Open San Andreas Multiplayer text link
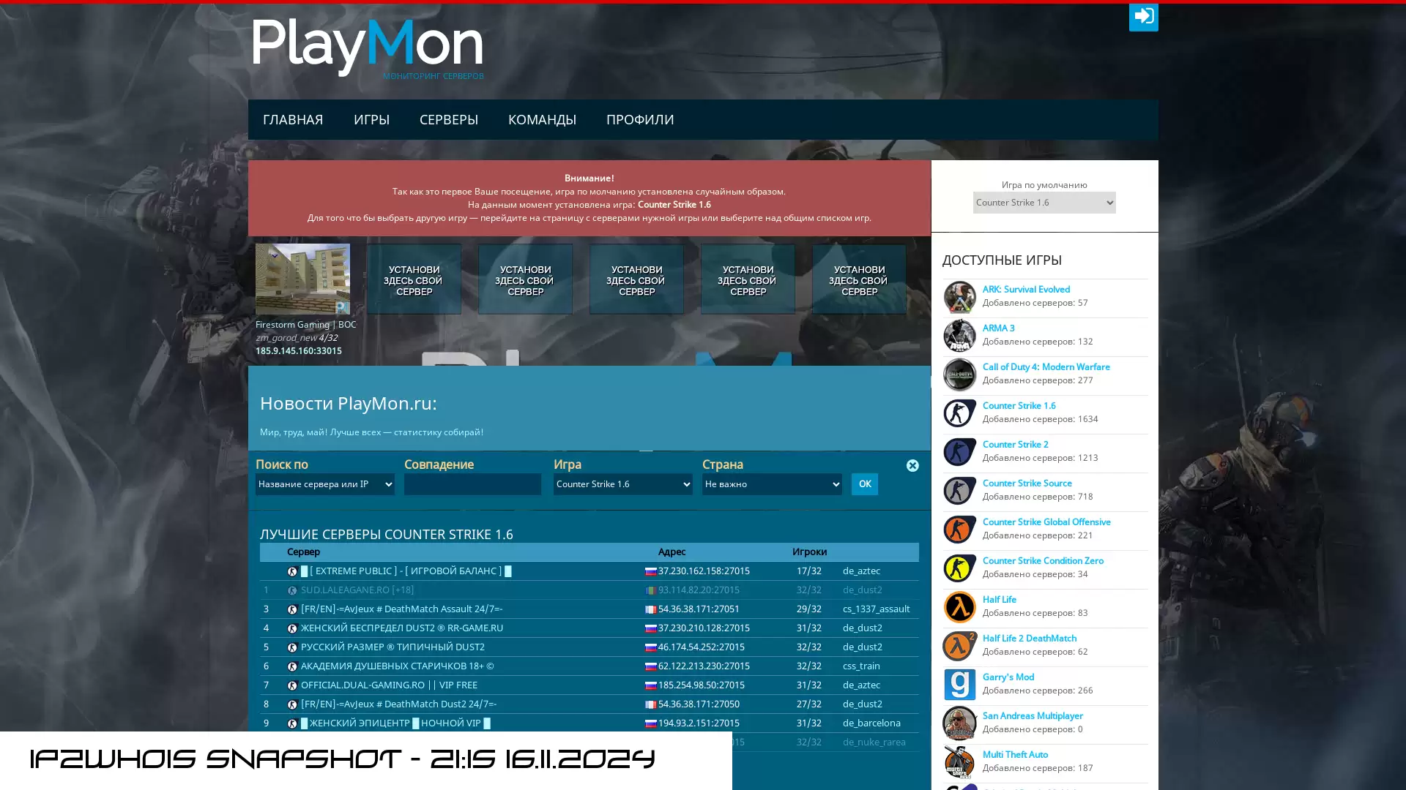This screenshot has width=1406, height=790. click(1033, 716)
